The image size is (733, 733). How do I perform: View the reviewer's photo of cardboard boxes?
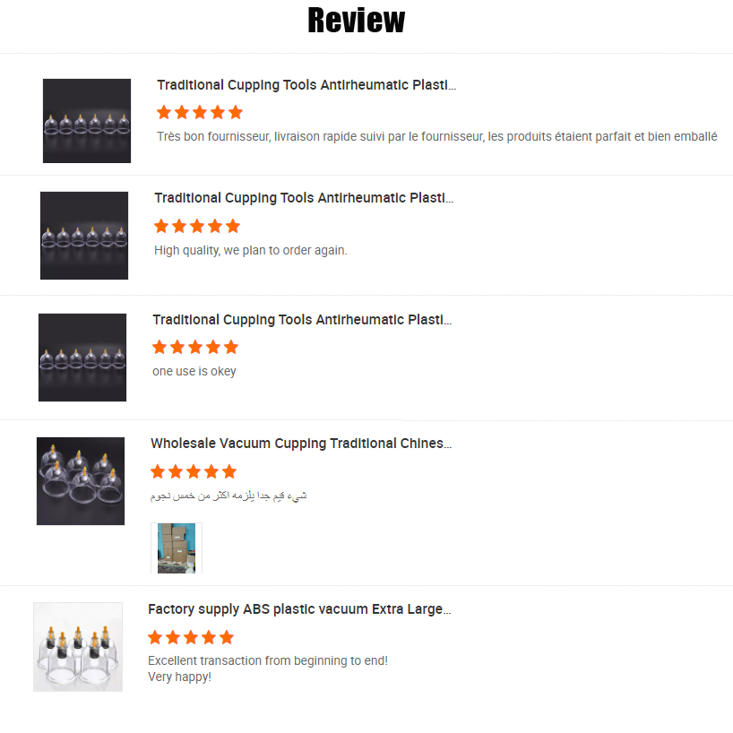pos(177,548)
